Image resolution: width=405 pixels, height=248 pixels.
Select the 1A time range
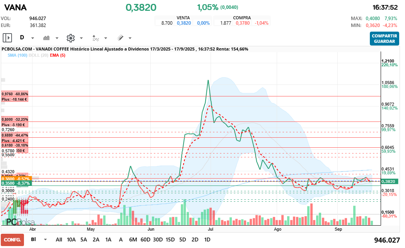pos(109,240)
